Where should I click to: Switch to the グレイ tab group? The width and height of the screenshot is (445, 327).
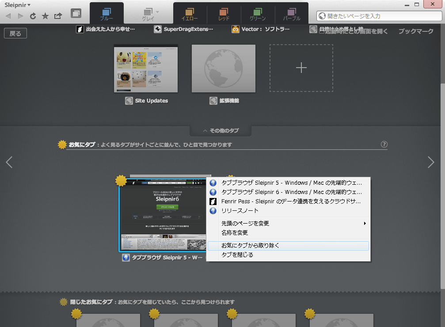148,14
